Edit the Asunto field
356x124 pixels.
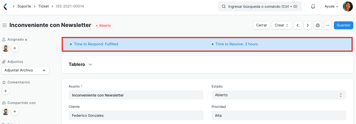[x=136, y=95]
